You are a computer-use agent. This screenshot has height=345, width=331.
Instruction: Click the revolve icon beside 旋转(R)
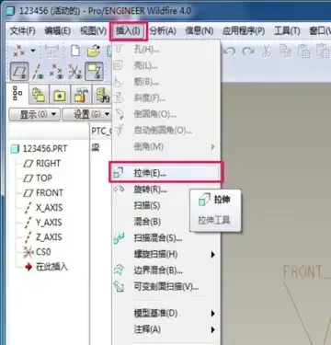point(119,190)
